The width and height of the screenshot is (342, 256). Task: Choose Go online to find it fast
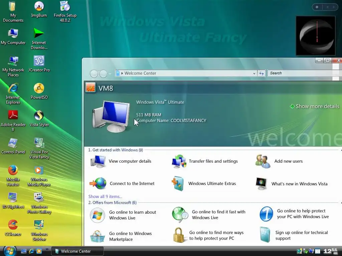pyautogui.click(x=208, y=215)
